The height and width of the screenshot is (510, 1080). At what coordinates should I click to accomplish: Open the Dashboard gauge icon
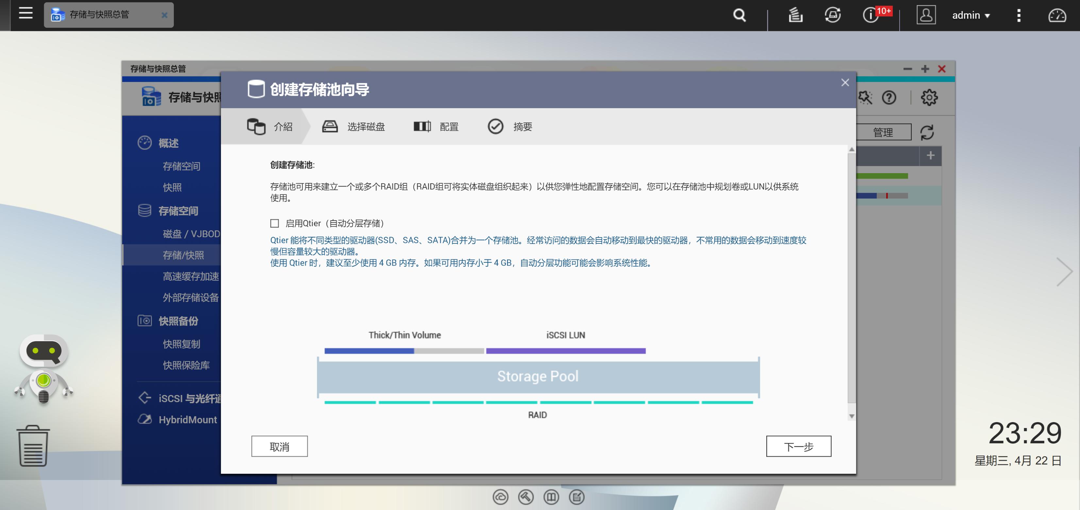[1057, 15]
